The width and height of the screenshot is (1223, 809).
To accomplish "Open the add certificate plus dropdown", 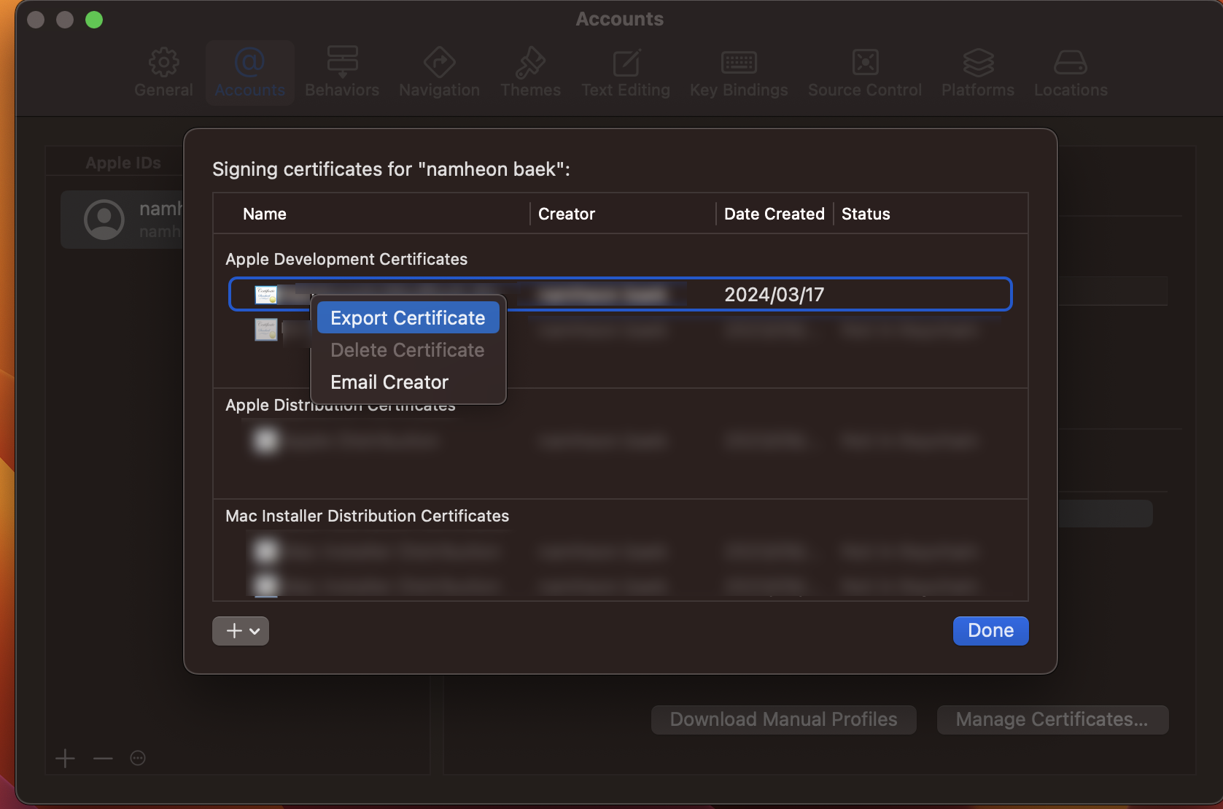I will (x=241, y=631).
